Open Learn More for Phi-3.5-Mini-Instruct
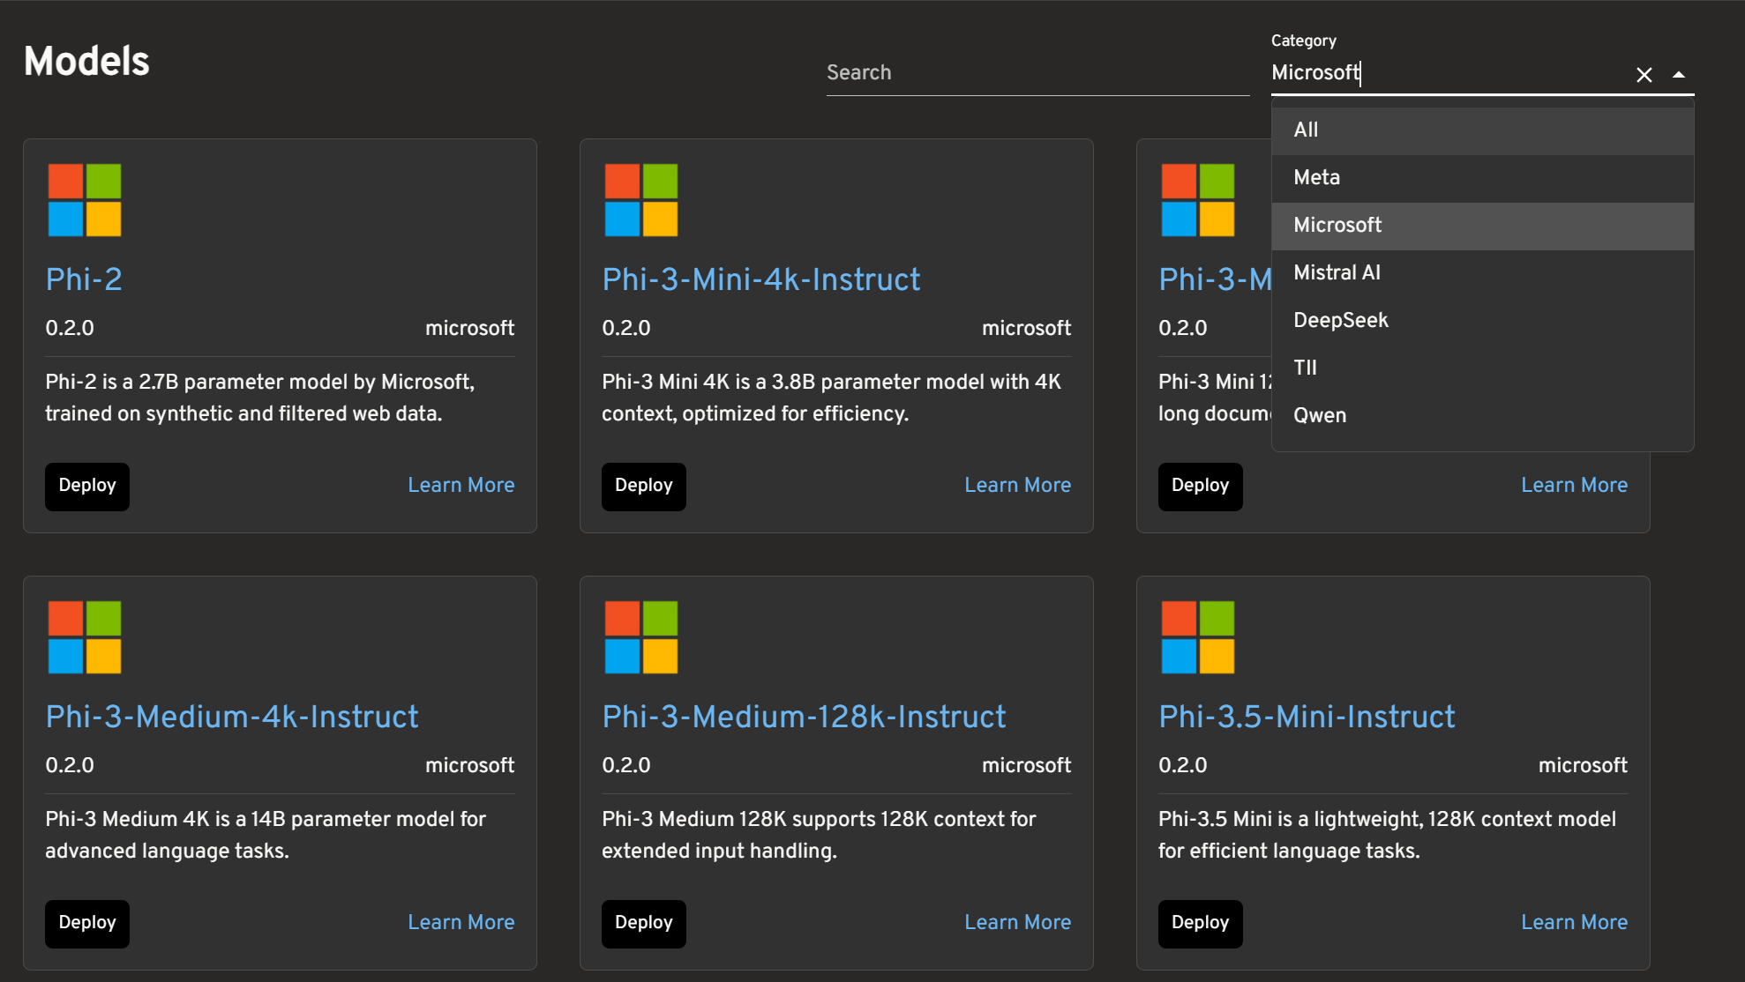This screenshot has width=1745, height=982. pyautogui.click(x=1575, y=923)
